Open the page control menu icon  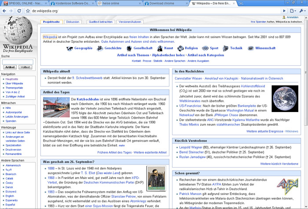click(293, 11)
